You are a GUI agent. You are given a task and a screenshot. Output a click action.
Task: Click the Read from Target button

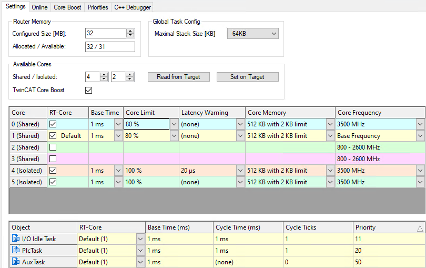(178, 77)
